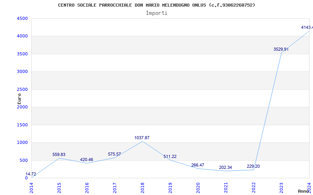Click the 2019 x-axis tick label
The width and height of the screenshot is (313, 195).
click(170, 188)
